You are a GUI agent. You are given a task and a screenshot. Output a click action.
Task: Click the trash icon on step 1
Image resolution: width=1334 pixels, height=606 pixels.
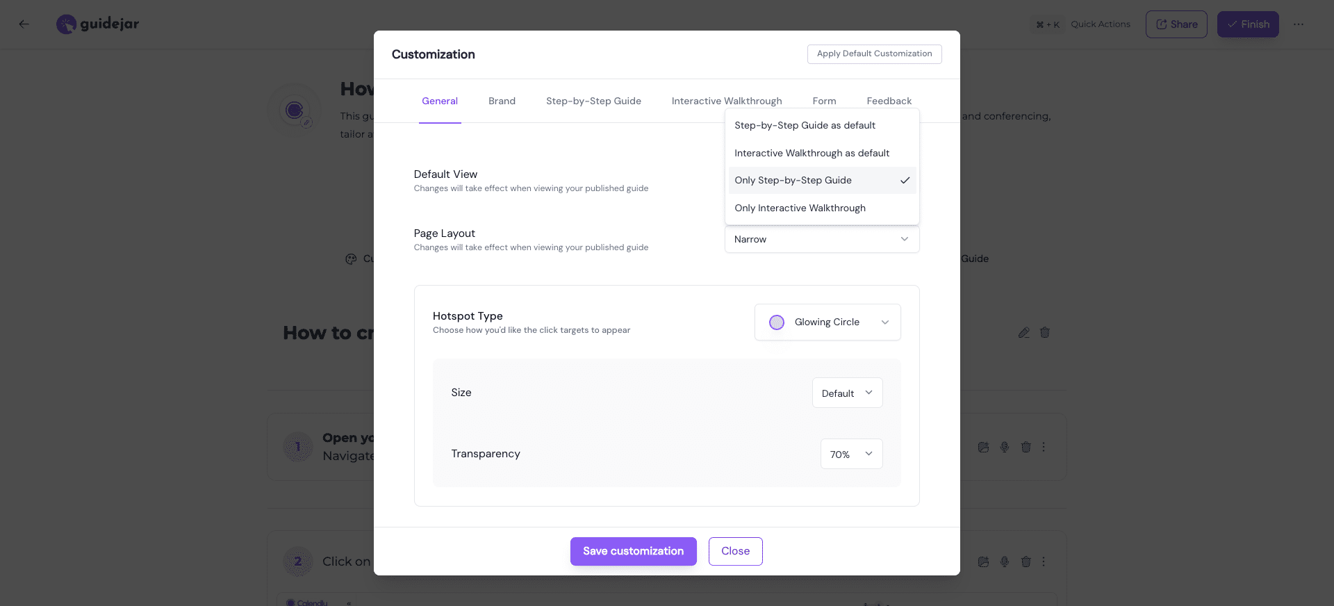click(1026, 447)
